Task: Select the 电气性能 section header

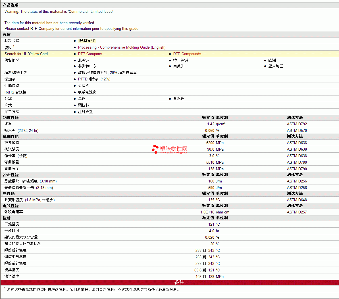Action: pyautogui.click(x=11, y=206)
